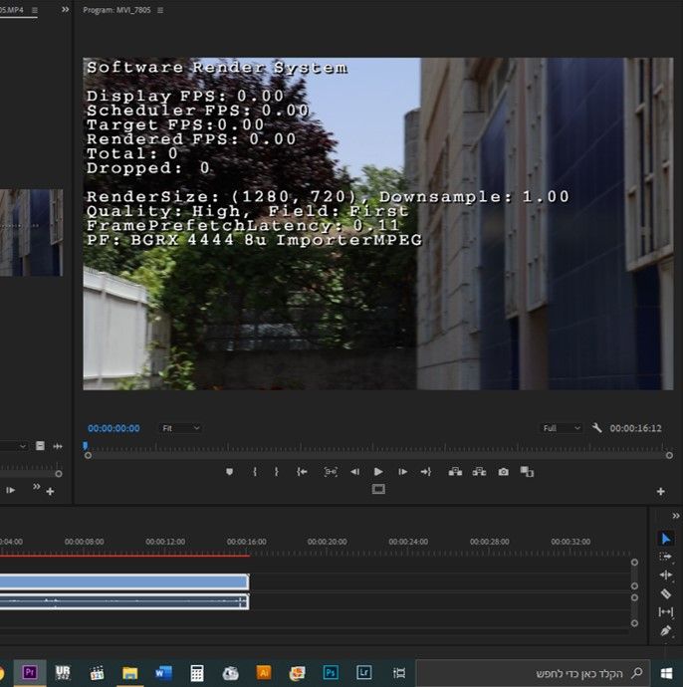Screen dimensions: 683x687
Task: Click the Add Marker icon
Action: tap(228, 472)
